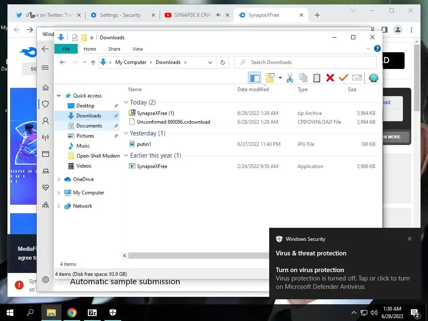This screenshot has width=428, height=321.
Task: Collapse the Today (2) group
Action: coord(126,102)
